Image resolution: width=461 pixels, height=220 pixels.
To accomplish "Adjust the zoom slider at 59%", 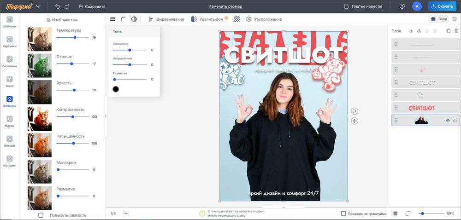I will pos(431,214).
